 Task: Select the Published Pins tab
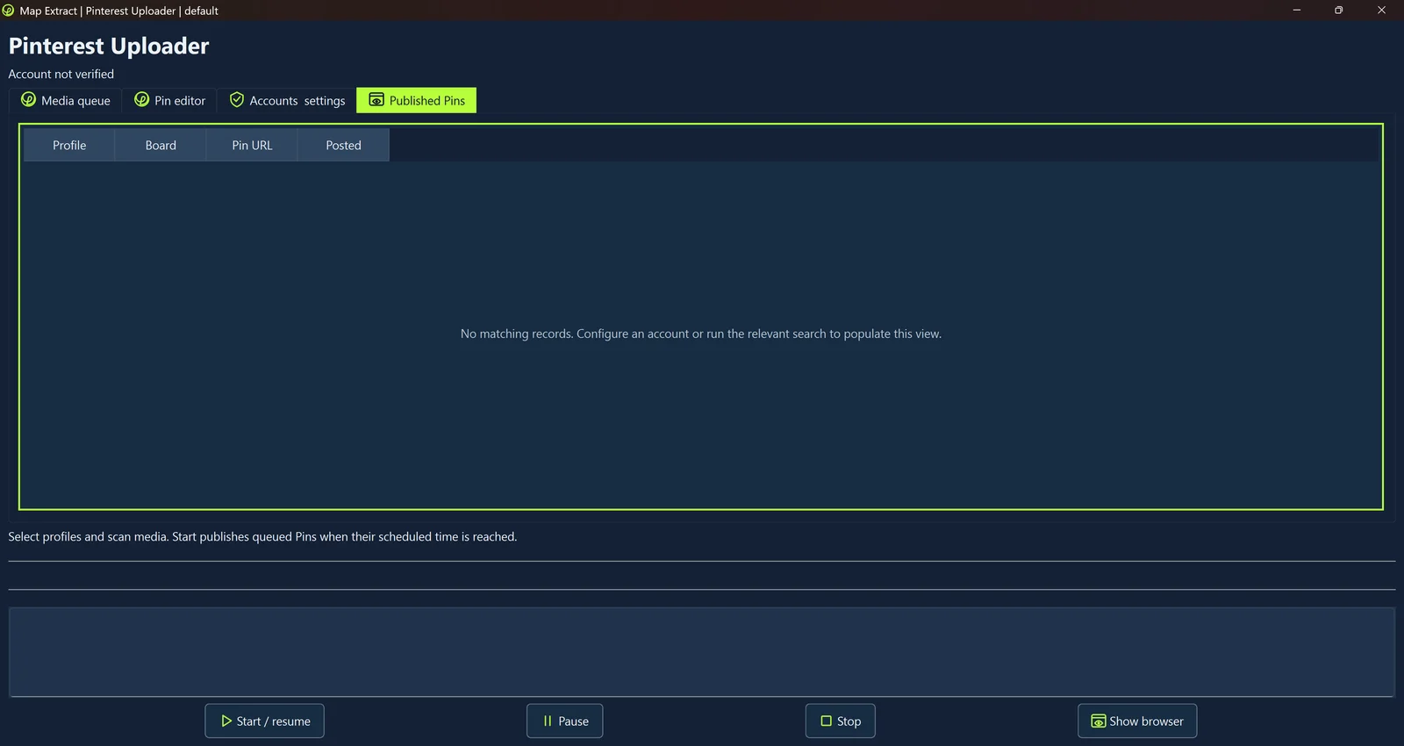click(417, 100)
